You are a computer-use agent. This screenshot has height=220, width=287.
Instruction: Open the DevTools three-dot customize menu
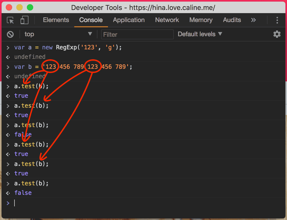277,20
